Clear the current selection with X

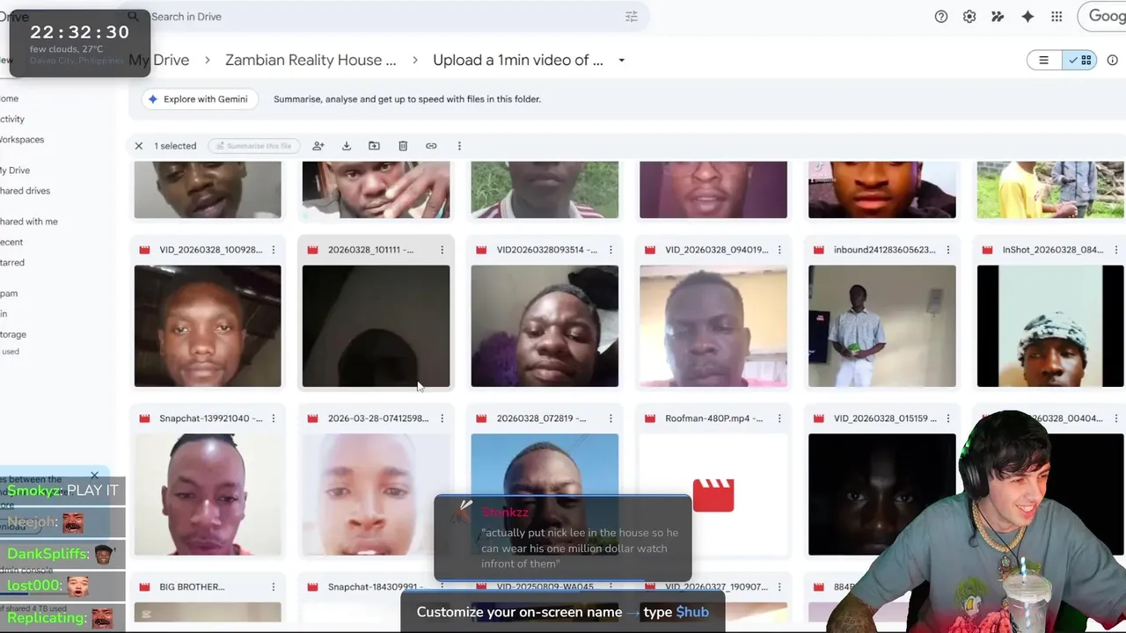click(x=138, y=146)
